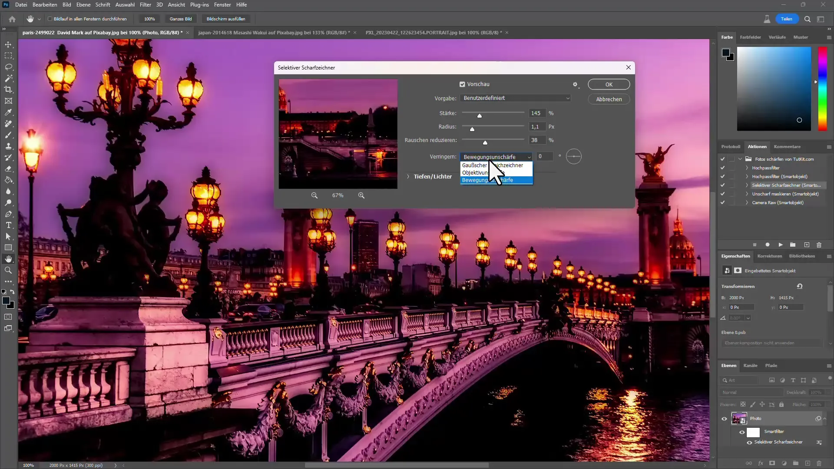Select the Hand tool in toolbar
Image resolution: width=834 pixels, height=469 pixels.
click(8, 259)
